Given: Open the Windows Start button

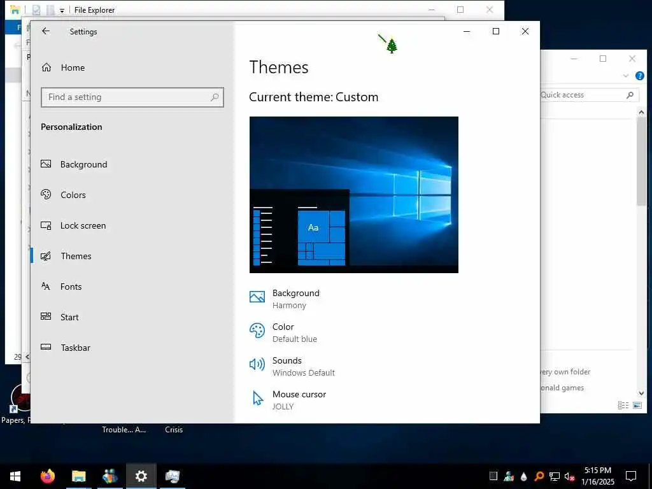Looking at the screenshot, I should [x=15, y=476].
